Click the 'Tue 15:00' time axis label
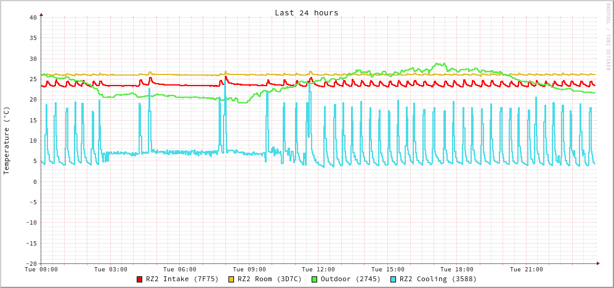 pyautogui.click(x=387, y=270)
